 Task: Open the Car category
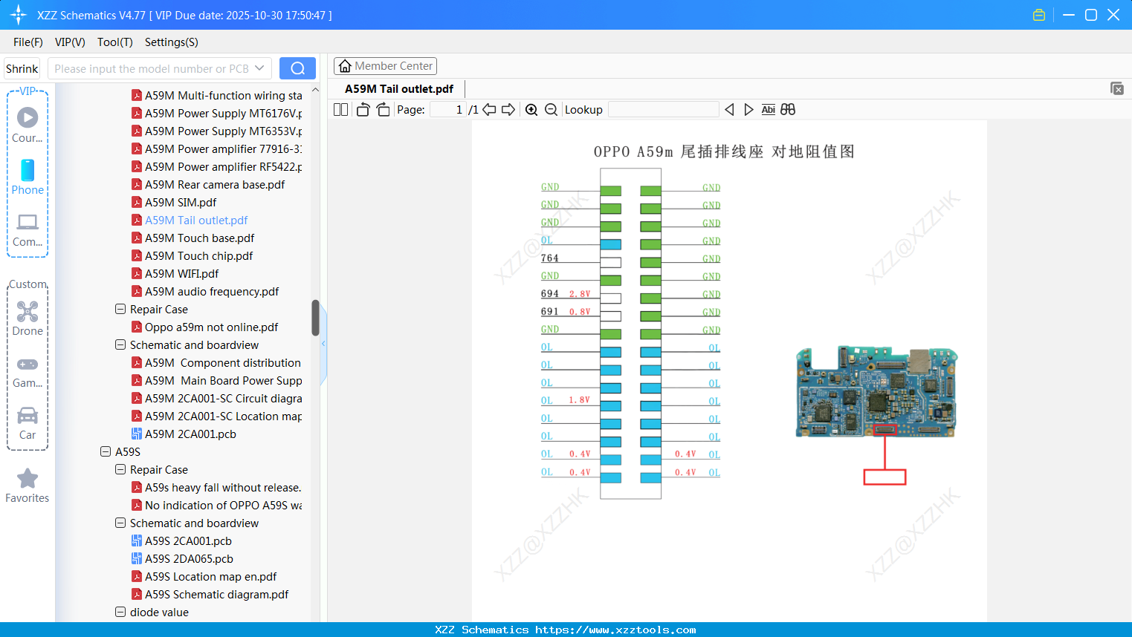(28, 423)
